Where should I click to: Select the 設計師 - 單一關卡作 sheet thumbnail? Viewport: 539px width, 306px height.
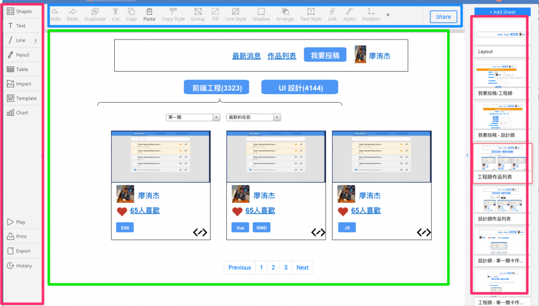coord(501,247)
